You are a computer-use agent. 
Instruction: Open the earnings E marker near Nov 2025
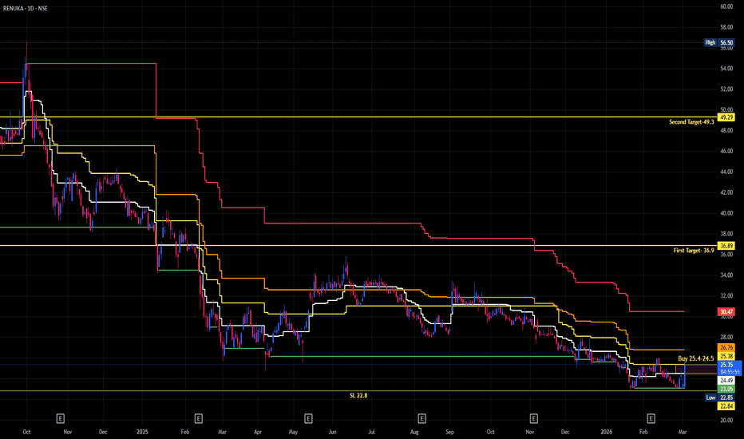(x=533, y=418)
